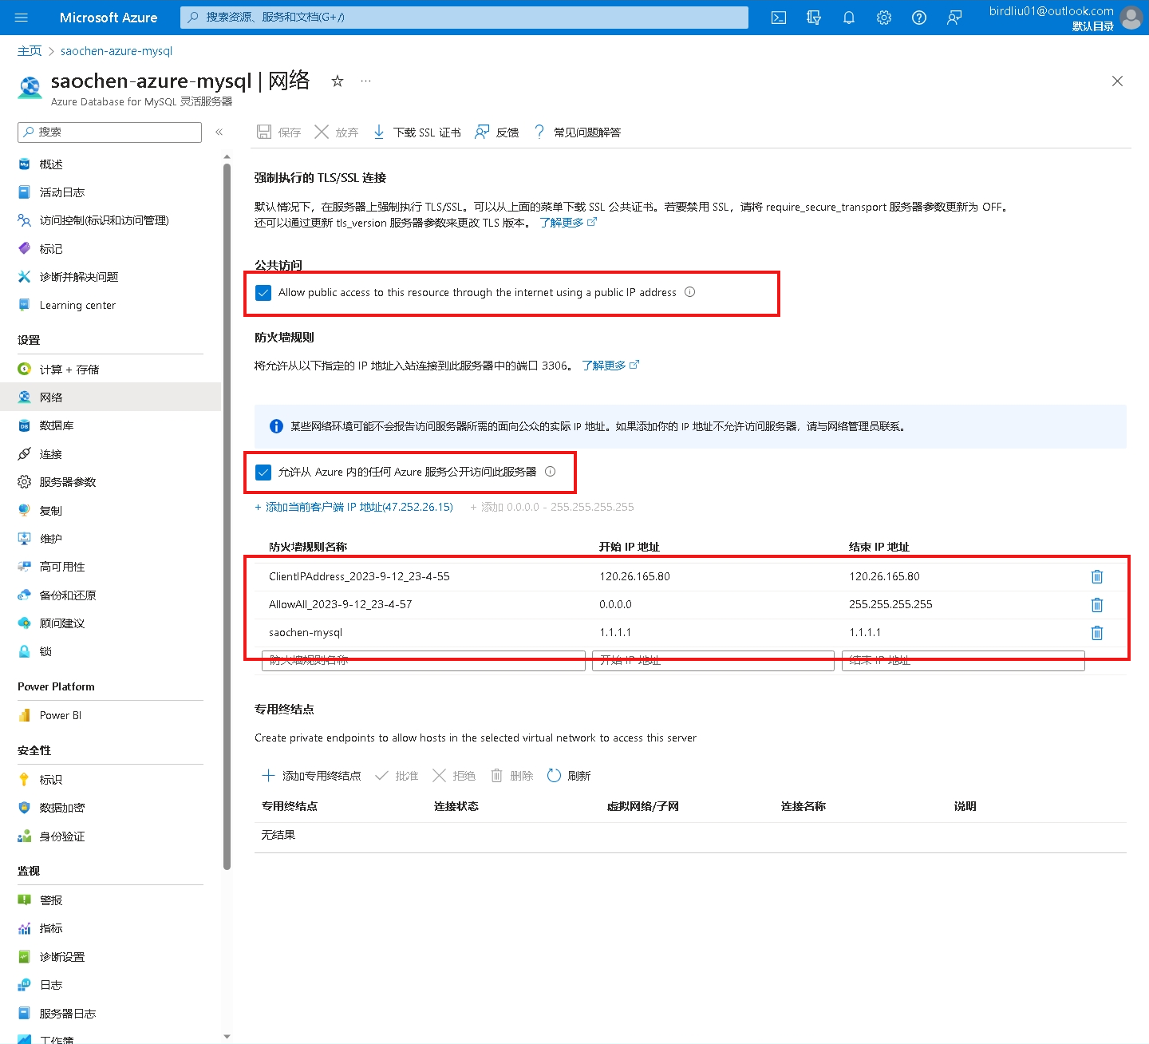The height and width of the screenshot is (1044, 1149).
Task: Click 了解更多 link under firewall rules
Action: 610,366
